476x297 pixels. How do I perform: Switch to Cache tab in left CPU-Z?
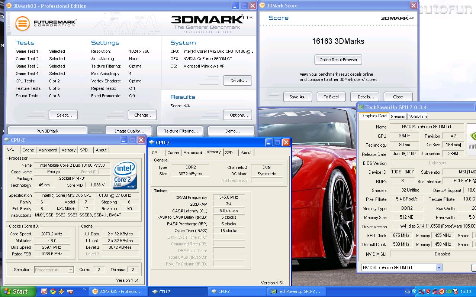pyautogui.click(x=28, y=150)
